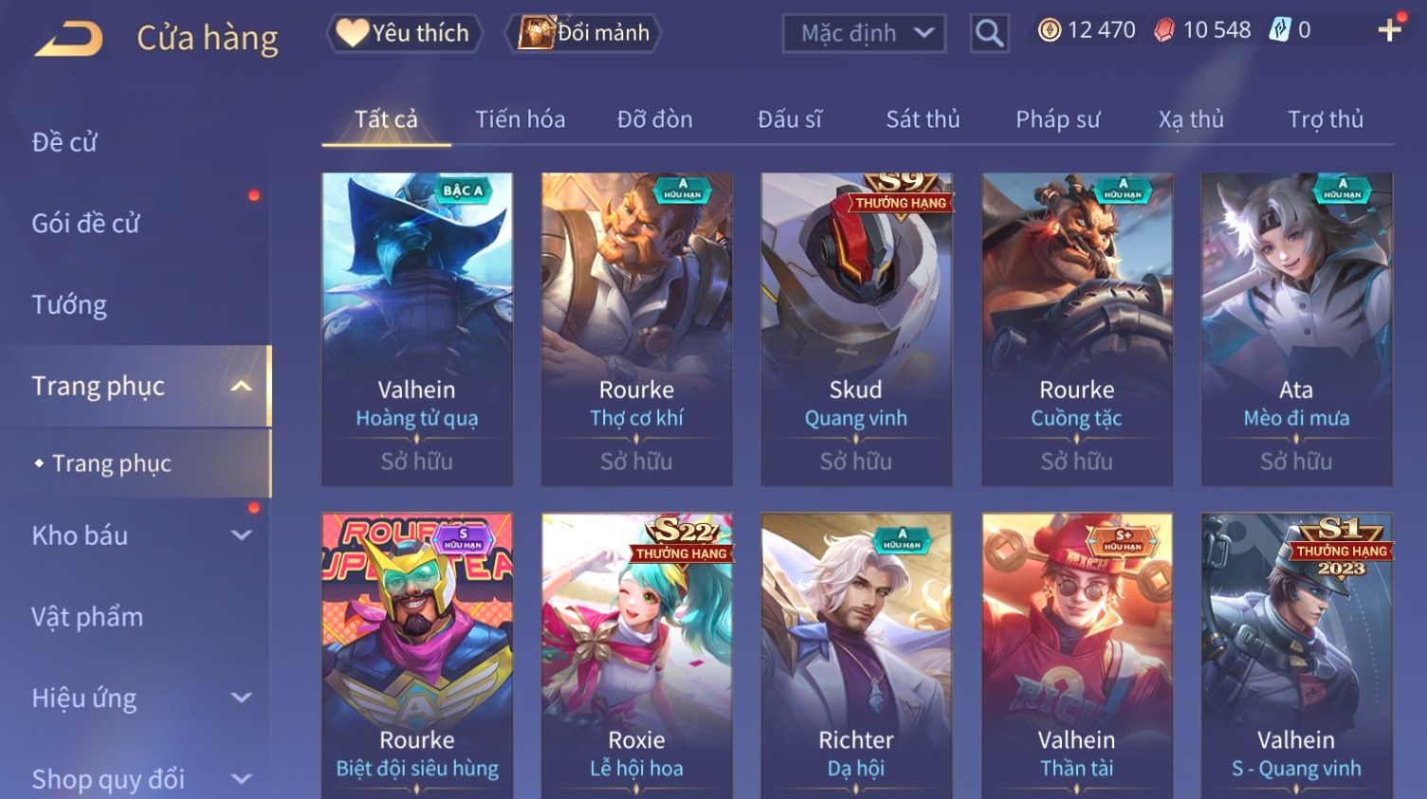
Task: Click the red ruby currency icon
Action: [1164, 30]
